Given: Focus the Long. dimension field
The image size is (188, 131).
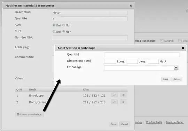Looking at the screenshot, I should pos(110,61).
